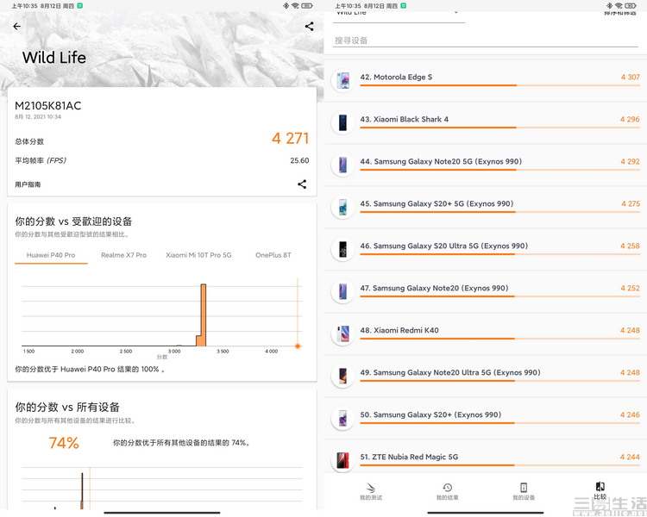Screen dimensions: 647x517
Task: Tap the Xiaomi Black Shark 4 thumbnail
Action: tap(342, 122)
